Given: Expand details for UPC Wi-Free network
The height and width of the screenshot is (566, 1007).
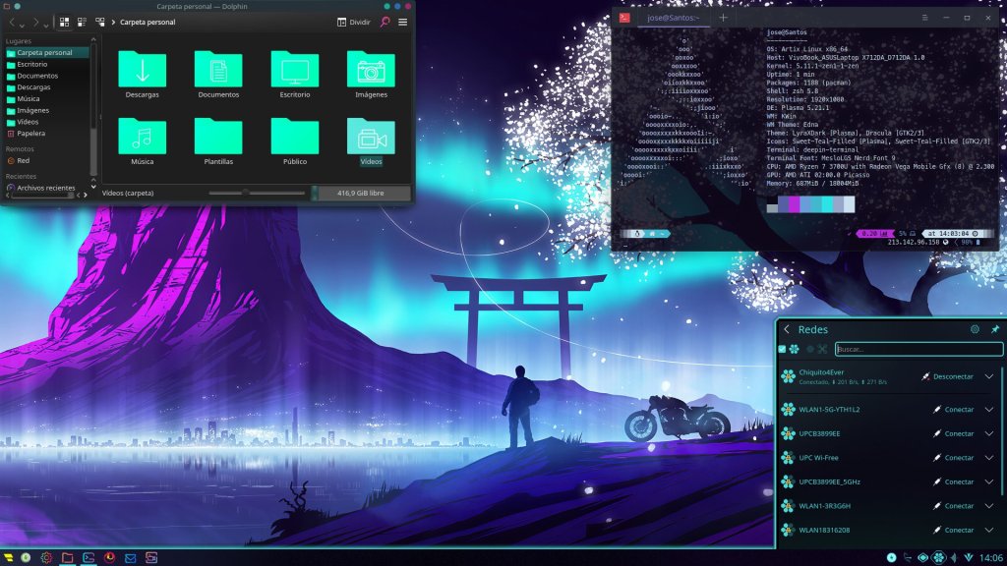Looking at the screenshot, I should (x=989, y=458).
